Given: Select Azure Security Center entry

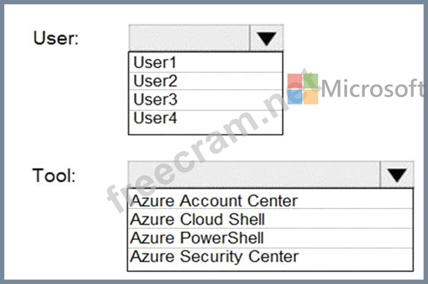Looking at the screenshot, I should point(270,258).
